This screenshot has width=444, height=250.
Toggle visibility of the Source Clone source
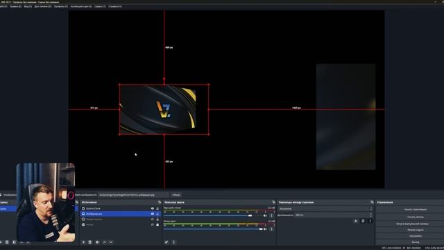[x=153, y=208]
